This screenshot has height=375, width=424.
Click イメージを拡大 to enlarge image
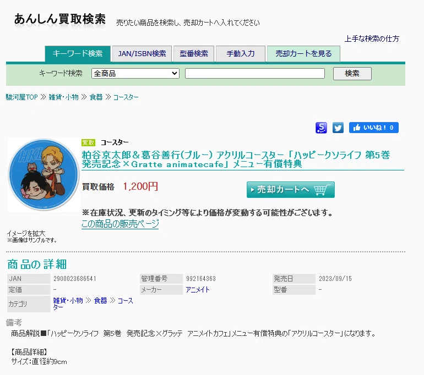point(26,233)
